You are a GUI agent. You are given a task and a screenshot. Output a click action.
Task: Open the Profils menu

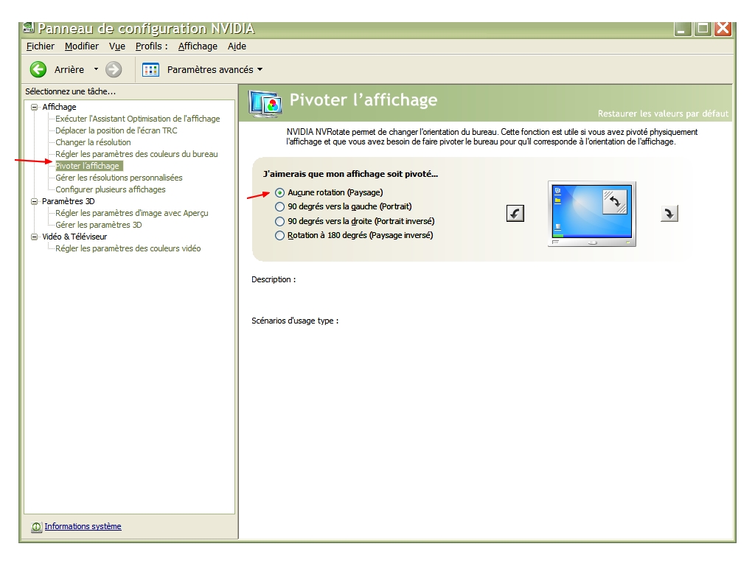point(151,46)
